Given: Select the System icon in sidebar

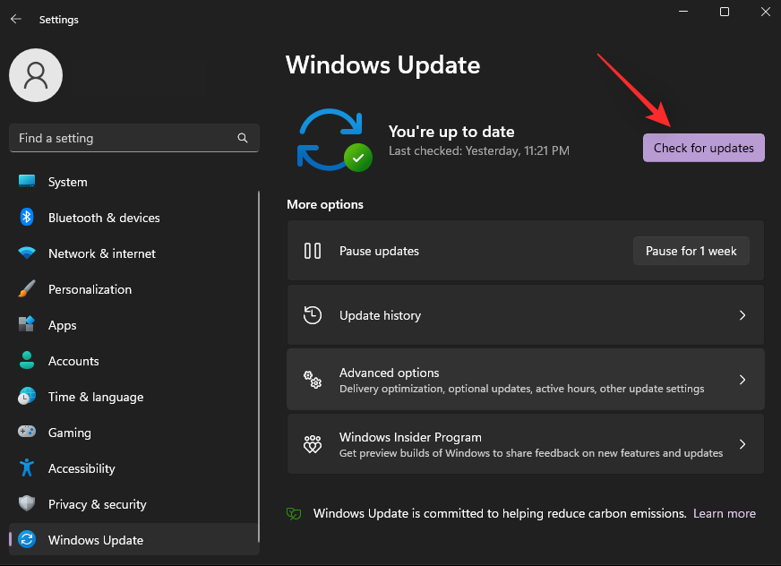Looking at the screenshot, I should pyautogui.click(x=27, y=182).
